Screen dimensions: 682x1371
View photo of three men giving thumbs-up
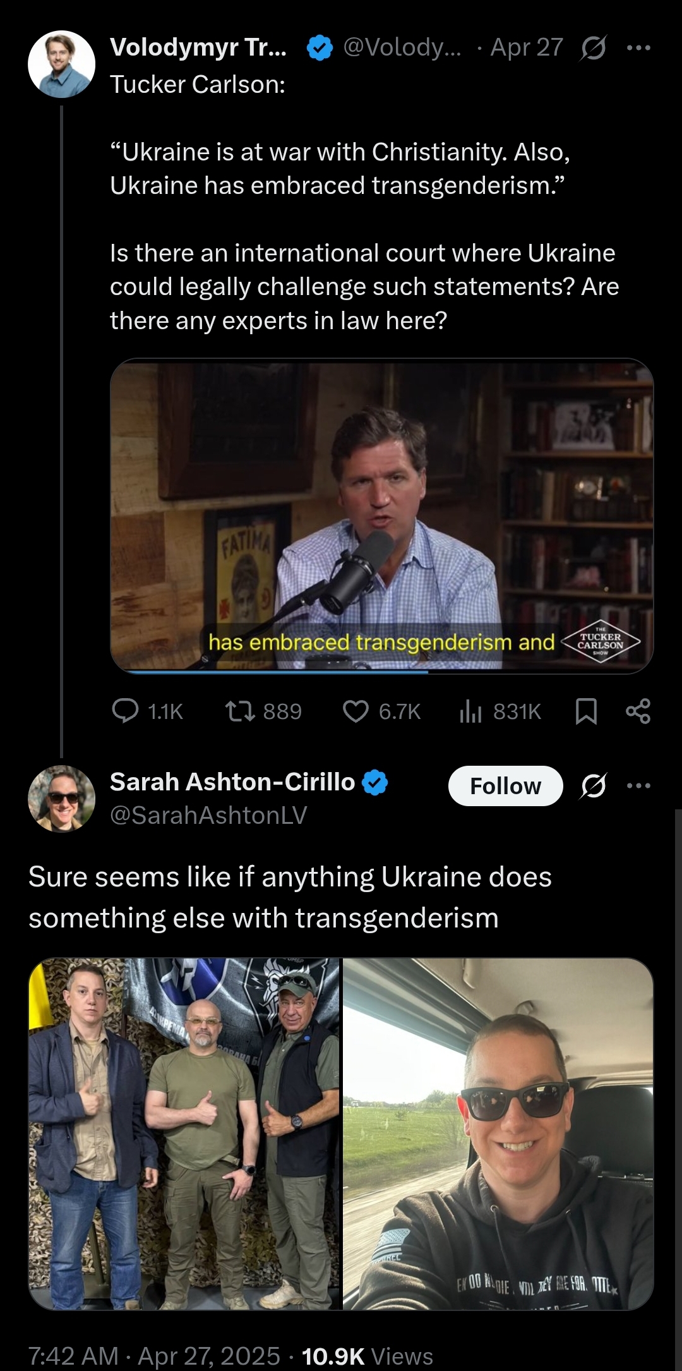pos(184,1133)
